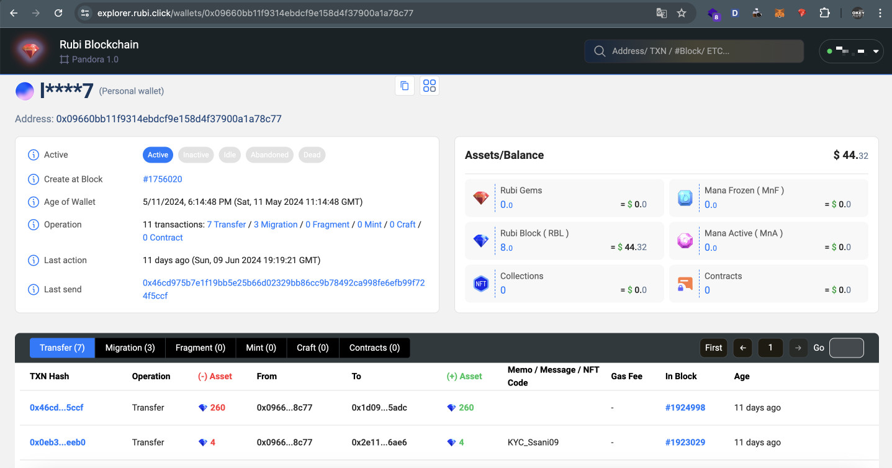This screenshot has height=468, width=892.
Task: Switch to the Contracts (0) tab
Action: coord(374,348)
